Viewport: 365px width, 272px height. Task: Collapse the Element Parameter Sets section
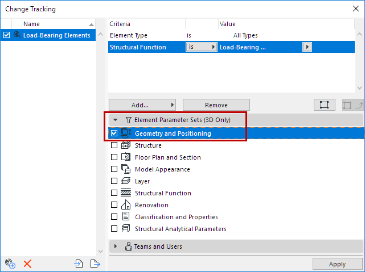pos(116,120)
